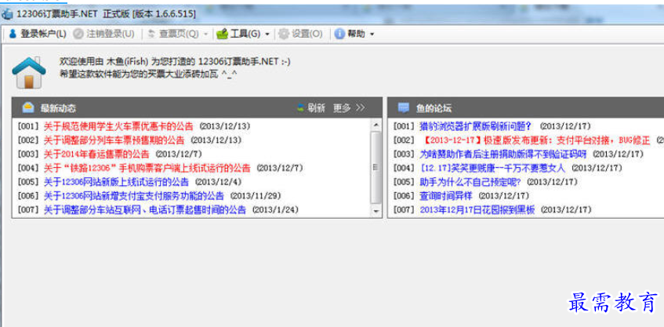
Task: Click the app icon in title bar
Action: coord(7,14)
